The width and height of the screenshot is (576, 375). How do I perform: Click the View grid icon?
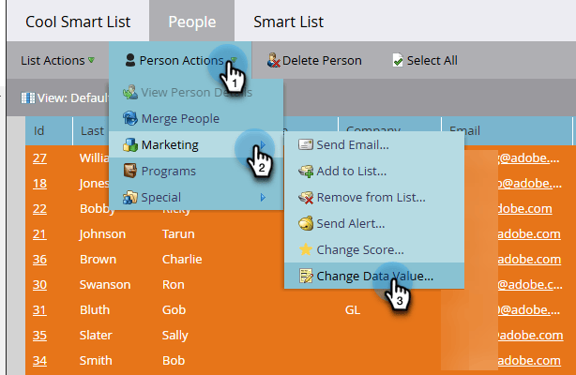(x=28, y=98)
